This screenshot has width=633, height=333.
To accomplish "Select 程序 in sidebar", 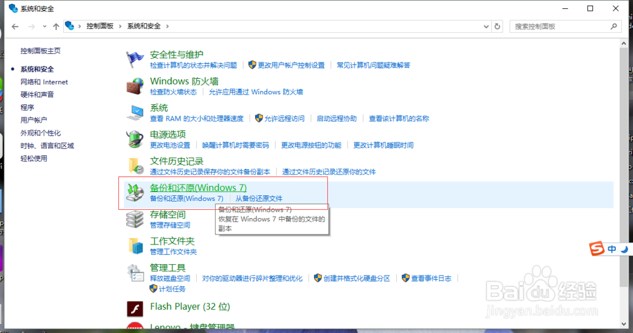I will click(x=27, y=107).
